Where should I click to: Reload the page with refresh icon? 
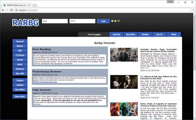[x=11, y=10]
